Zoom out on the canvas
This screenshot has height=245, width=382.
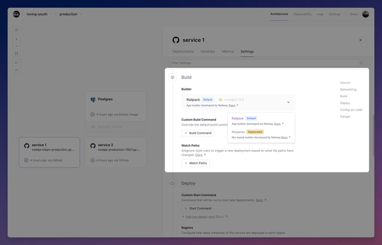16,47
